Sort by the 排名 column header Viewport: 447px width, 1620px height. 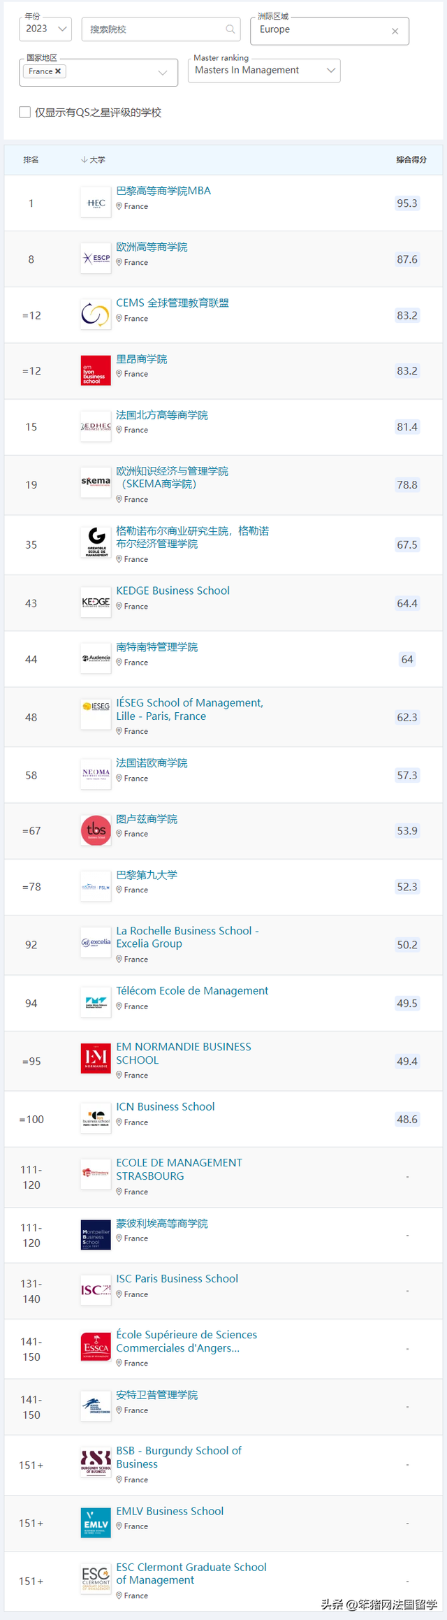(31, 160)
